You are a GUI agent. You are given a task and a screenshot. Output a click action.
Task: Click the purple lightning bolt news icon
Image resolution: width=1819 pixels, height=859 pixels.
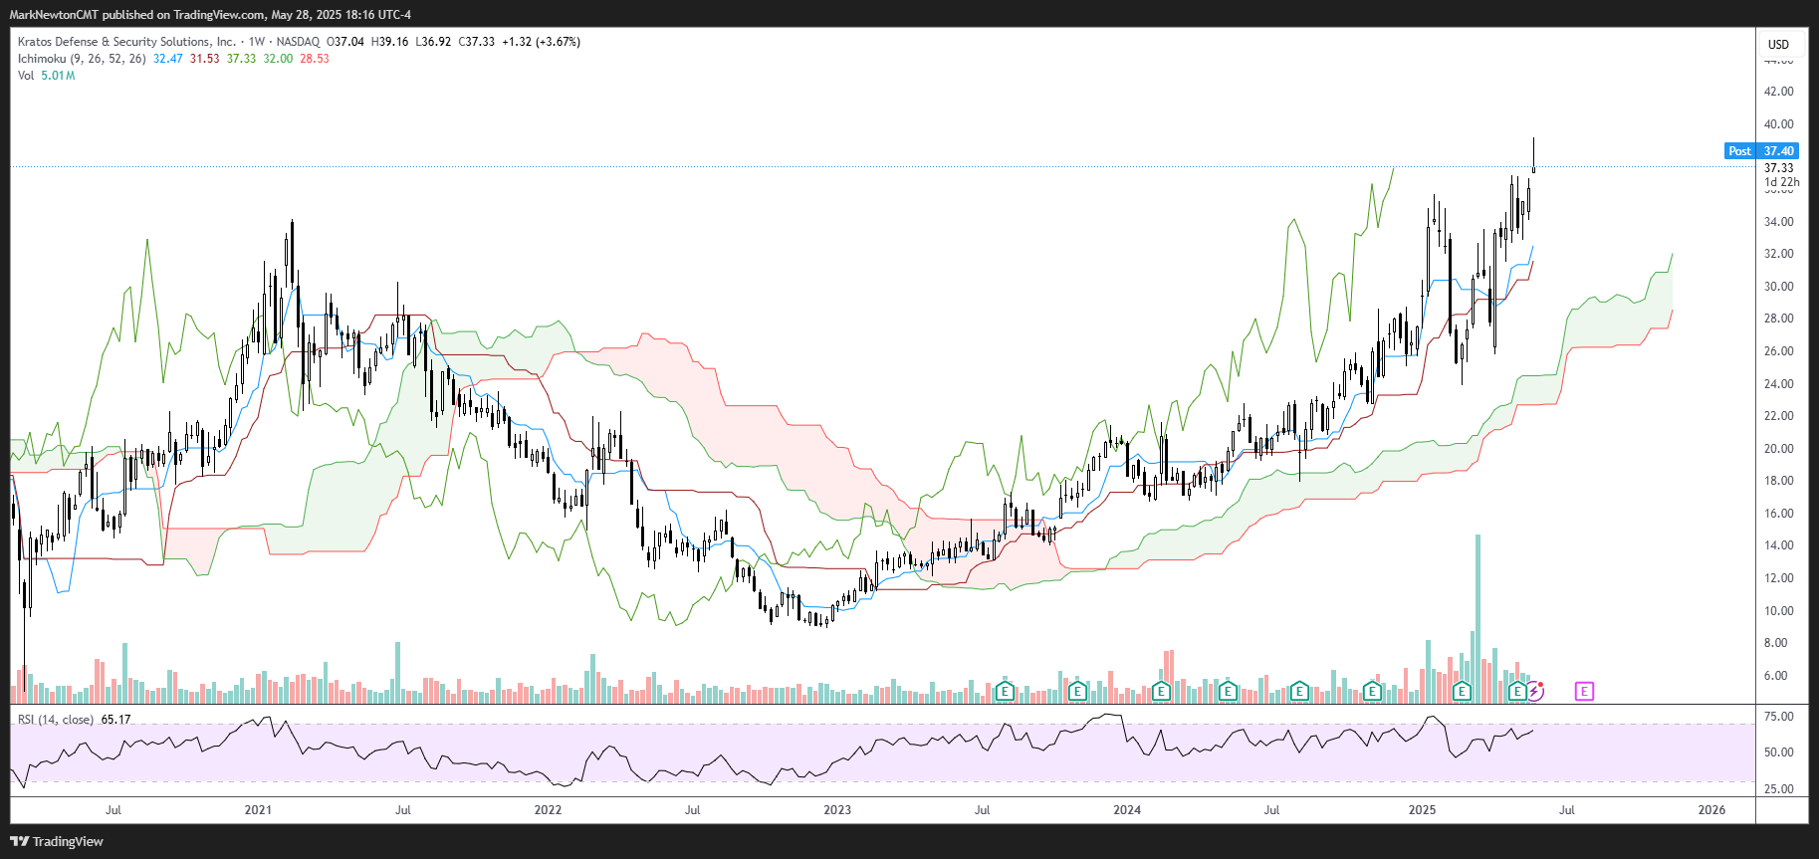point(1535,691)
